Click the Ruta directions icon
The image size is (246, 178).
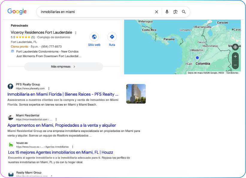[112, 37]
